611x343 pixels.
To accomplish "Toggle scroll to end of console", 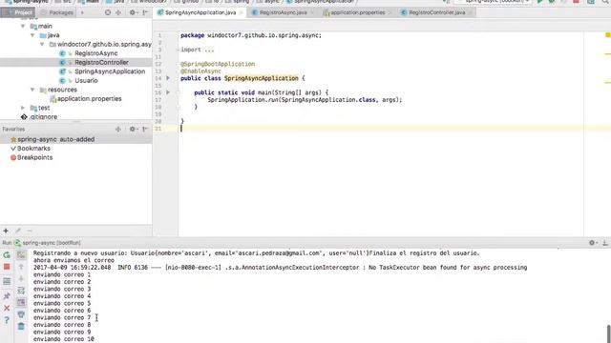I will point(21,302).
